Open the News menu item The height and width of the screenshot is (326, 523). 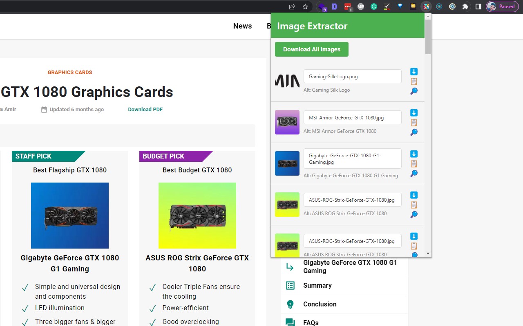tap(242, 26)
